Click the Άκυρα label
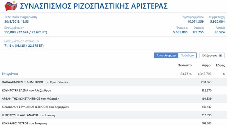This screenshot has width=227, height=126. tap(199, 28)
